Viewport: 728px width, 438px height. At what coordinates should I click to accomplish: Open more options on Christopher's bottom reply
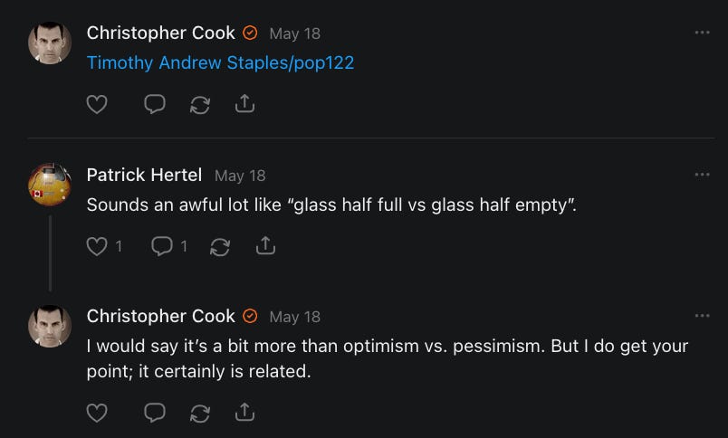tap(702, 316)
